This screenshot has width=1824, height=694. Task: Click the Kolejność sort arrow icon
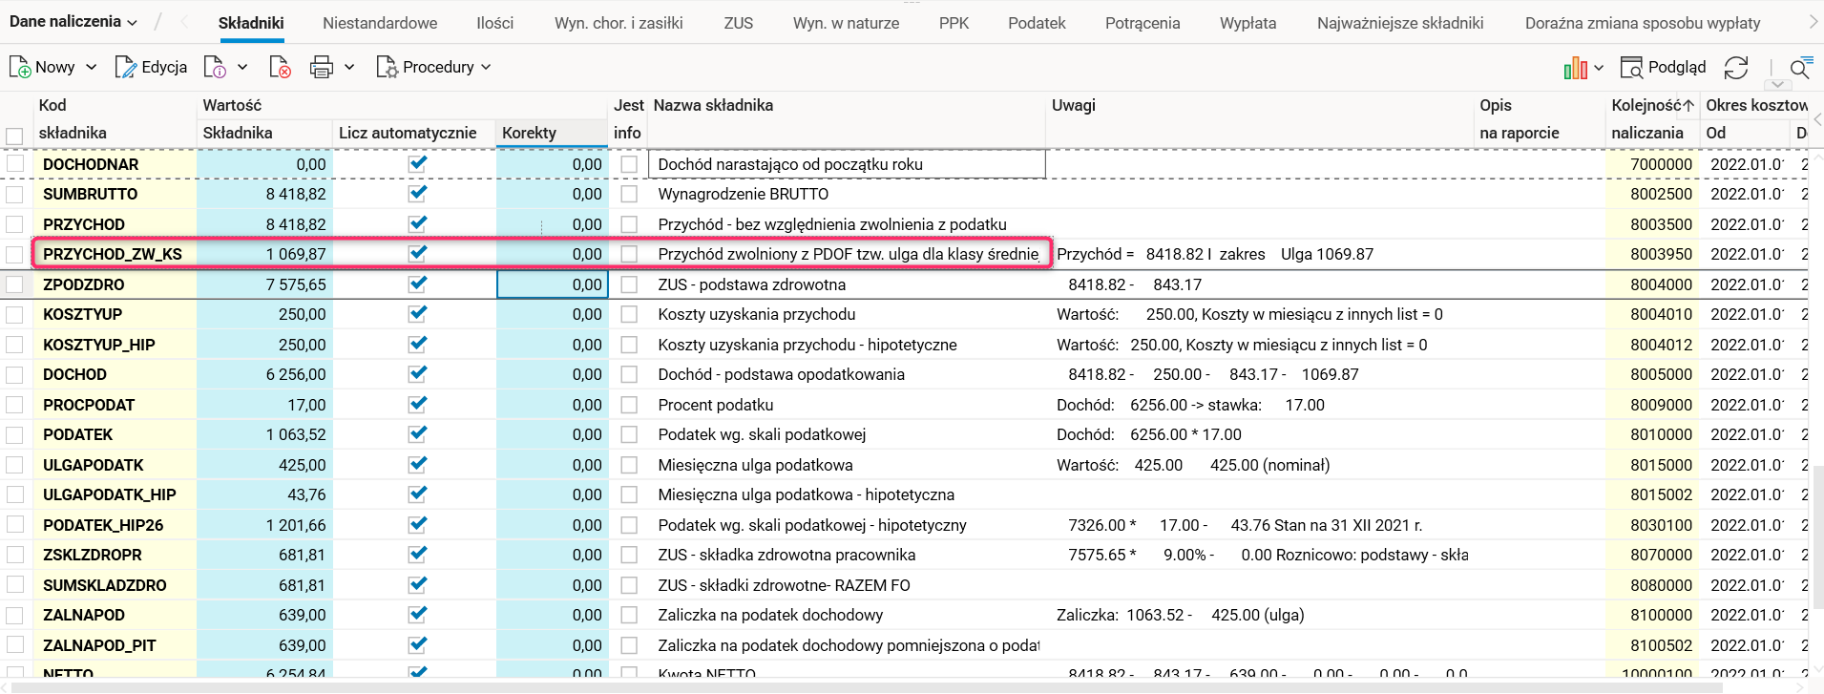click(x=1688, y=105)
